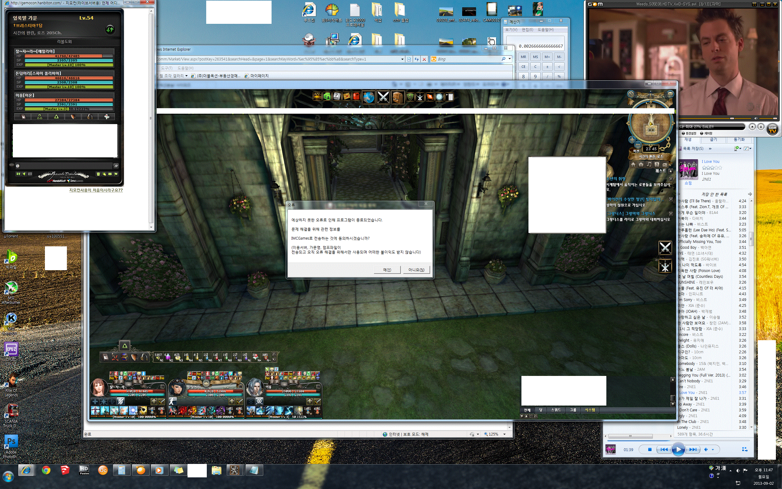Switch to the 동기화 tab in Media Player
782x489 pixels.
tap(739, 140)
